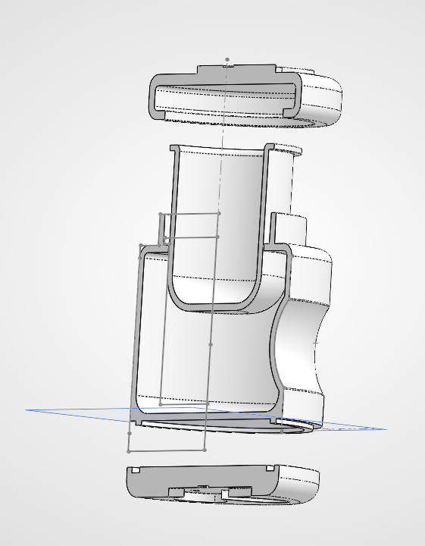Select the midpoint on the sketch's long vertical line
Viewport: 425px width, 546px height.
click(x=211, y=344)
